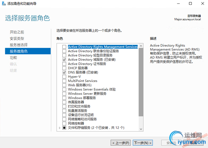Click the roles list scrollbar thumb
The height and width of the screenshot is (148, 208).
point(141,82)
